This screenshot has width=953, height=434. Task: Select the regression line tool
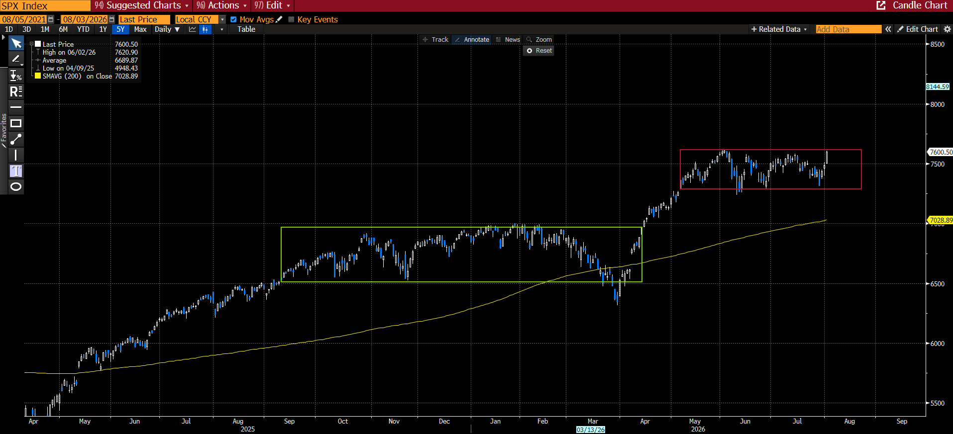[16, 91]
